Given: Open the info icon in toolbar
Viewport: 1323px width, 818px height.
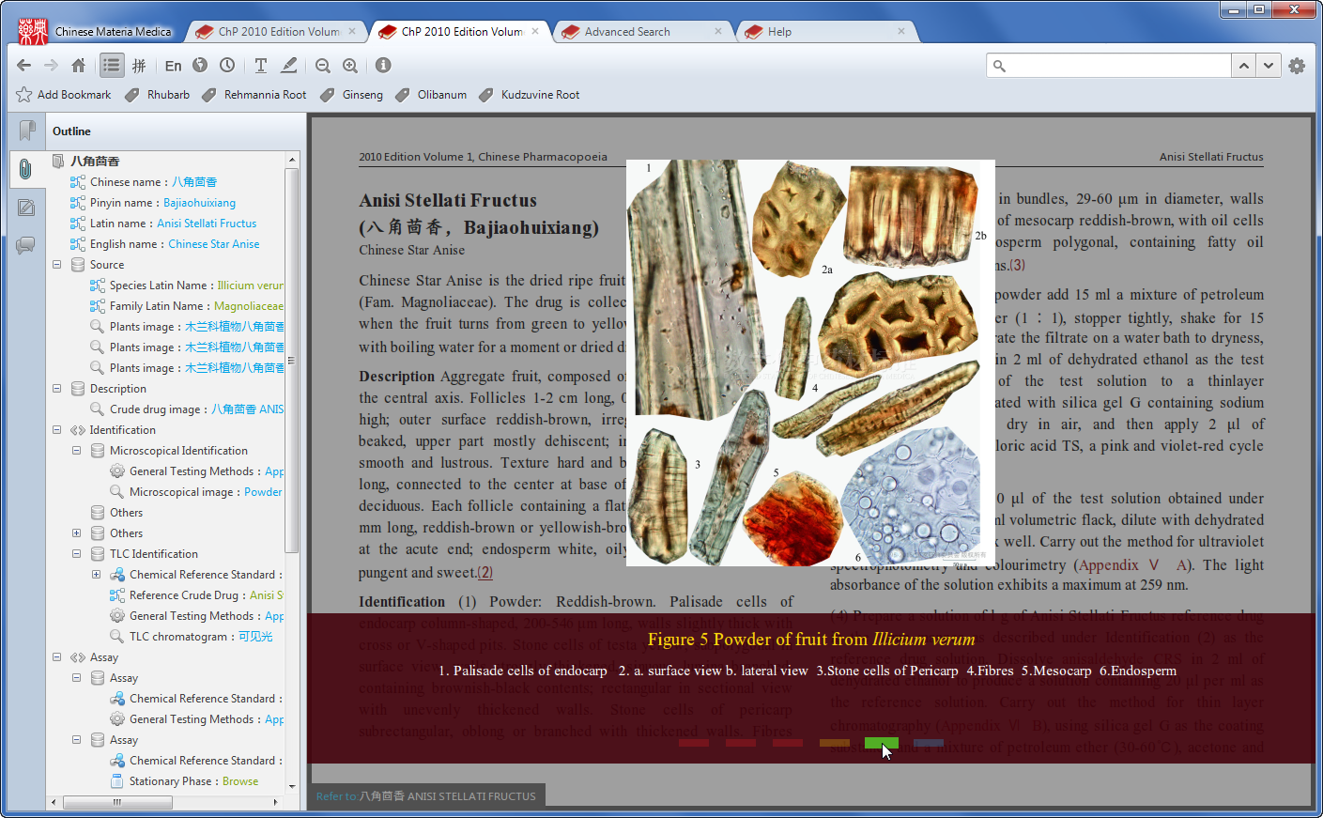Looking at the screenshot, I should (x=383, y=65).
